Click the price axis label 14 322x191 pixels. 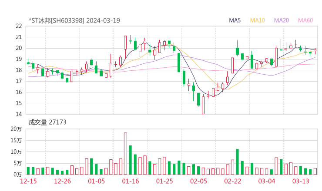(19, 114)
